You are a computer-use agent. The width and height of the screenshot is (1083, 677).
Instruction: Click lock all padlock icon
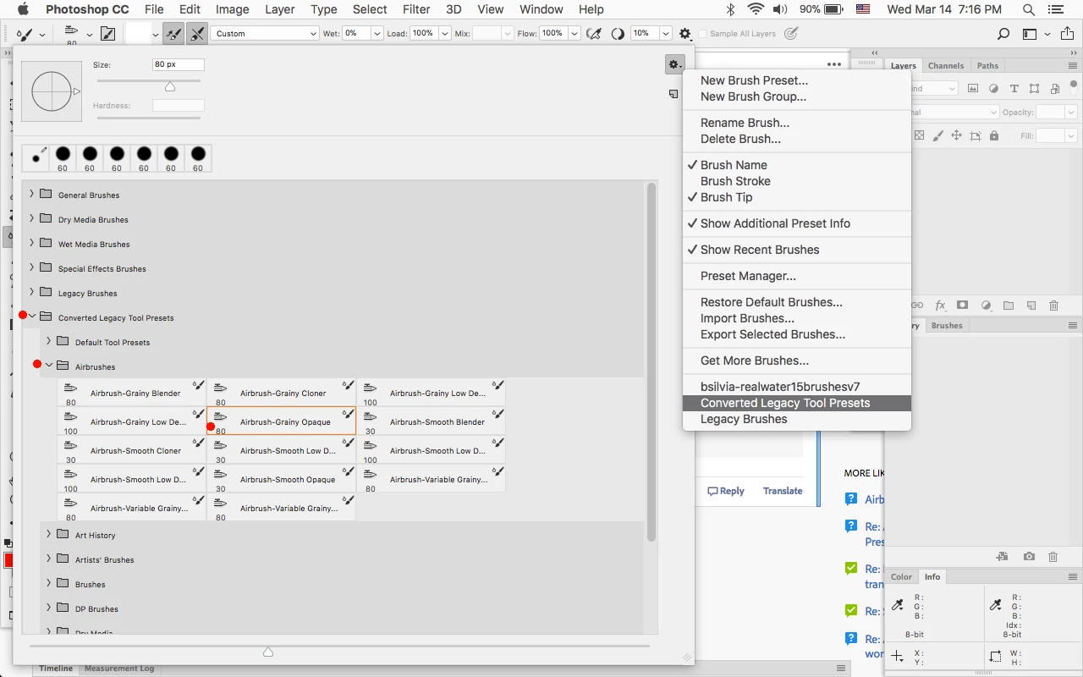click(994, 135)
